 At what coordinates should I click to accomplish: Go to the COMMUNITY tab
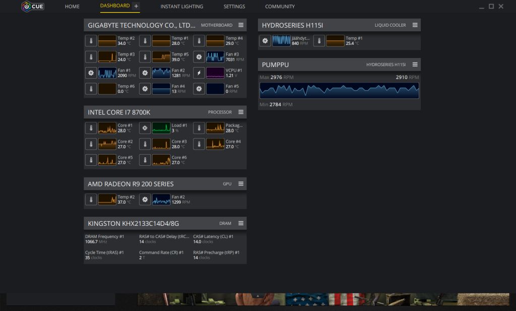tap(280, 6)
